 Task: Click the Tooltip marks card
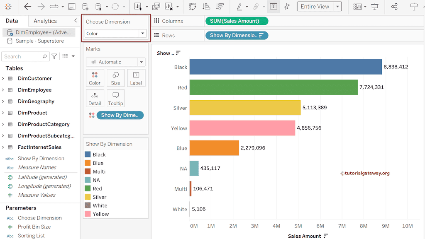pyautogui.click(x=115, y=99)
